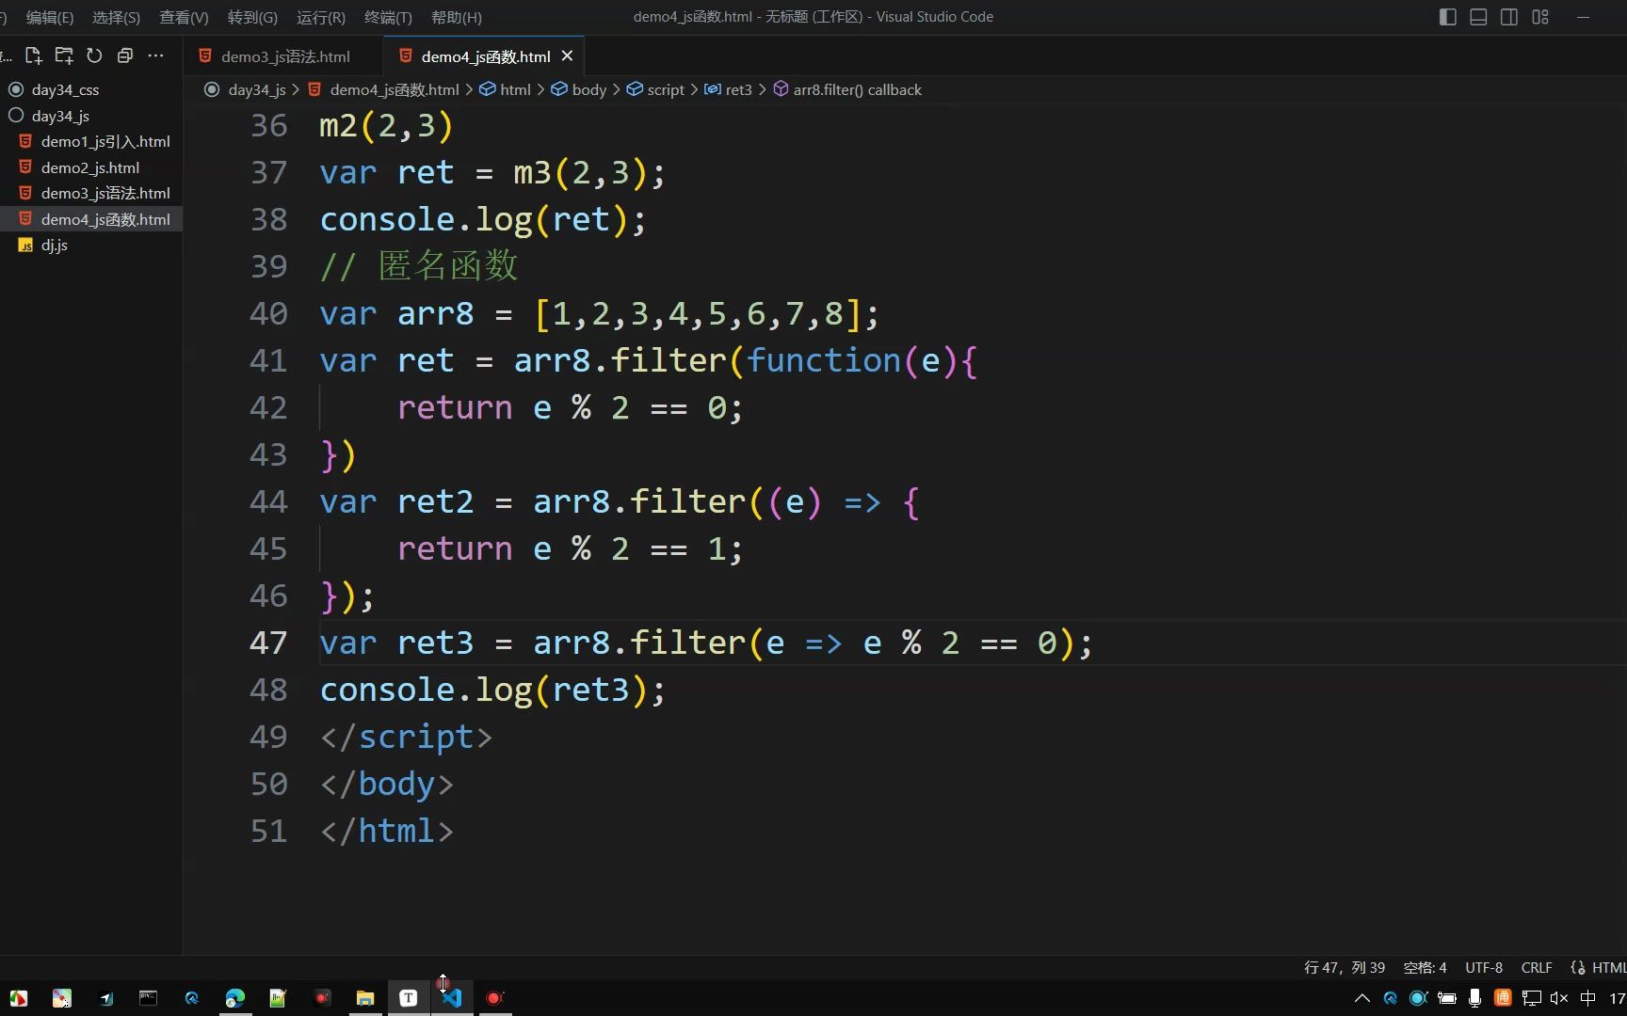
Task: Open Typora T icon in taskbar
Action: click(x=409, y=997)
